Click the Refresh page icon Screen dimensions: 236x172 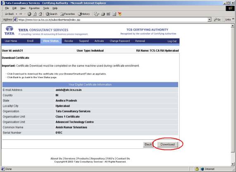click(35, 14)
